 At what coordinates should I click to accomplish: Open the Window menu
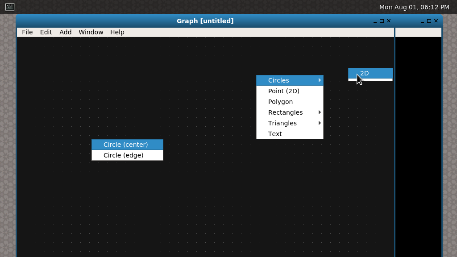91,32
